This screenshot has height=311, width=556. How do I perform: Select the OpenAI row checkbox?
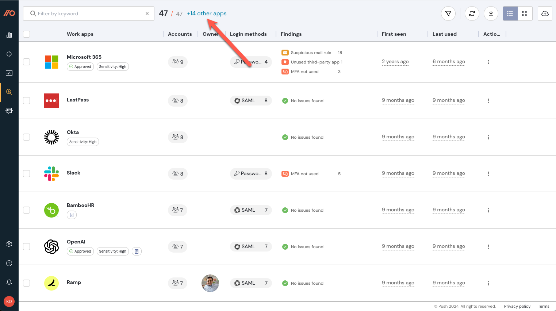(26, 246)
